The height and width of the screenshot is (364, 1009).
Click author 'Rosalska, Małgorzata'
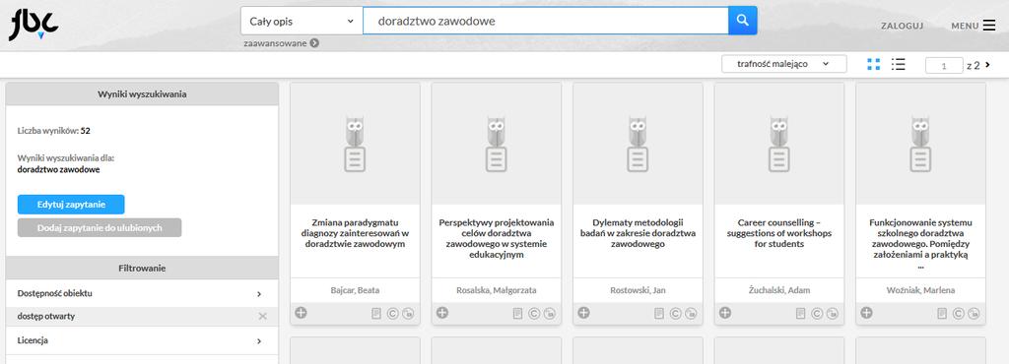pos(497,290)
